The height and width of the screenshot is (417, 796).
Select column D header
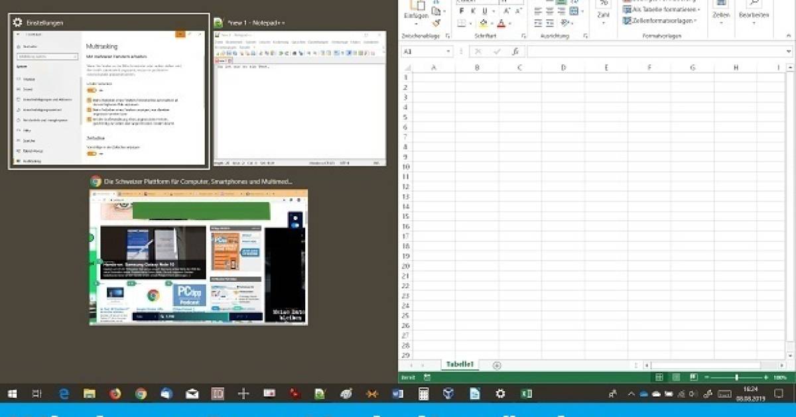[x=563, y=68]
